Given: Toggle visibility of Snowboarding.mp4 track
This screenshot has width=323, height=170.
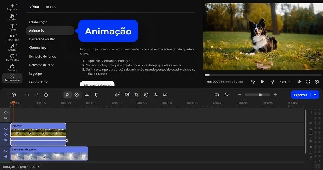Looking at the screenshot, I should pyautogui.click(x=6, y=151).
